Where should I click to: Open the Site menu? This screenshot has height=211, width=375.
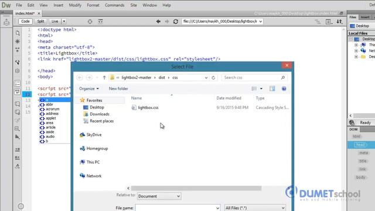coord(134,5)
